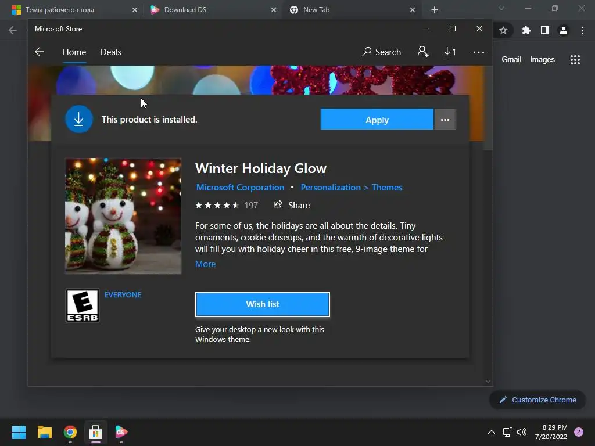Close the New Tab Chrome tab
This screenshot has height=446, width=595.
413,10
